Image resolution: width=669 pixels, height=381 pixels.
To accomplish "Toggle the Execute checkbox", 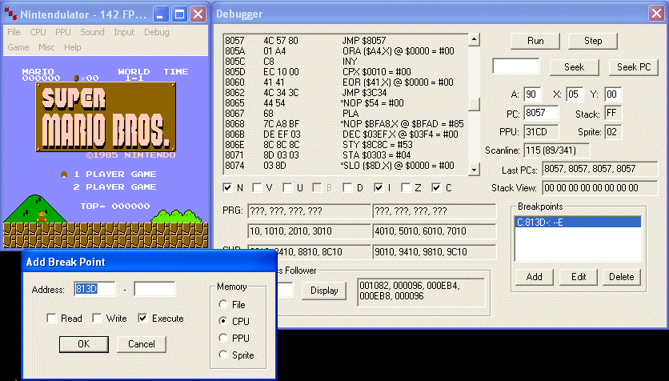I will coord(143,319).
